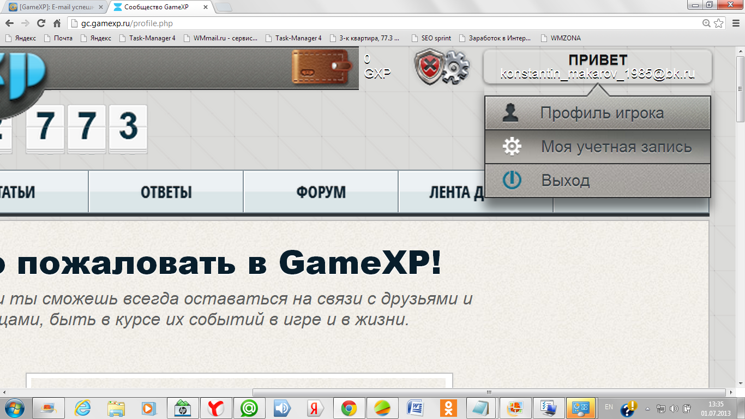The height and width of the screenshot is (419, 745).
Task: Click the zoom magnifier icon in address bar
Action: pos(707,23)
